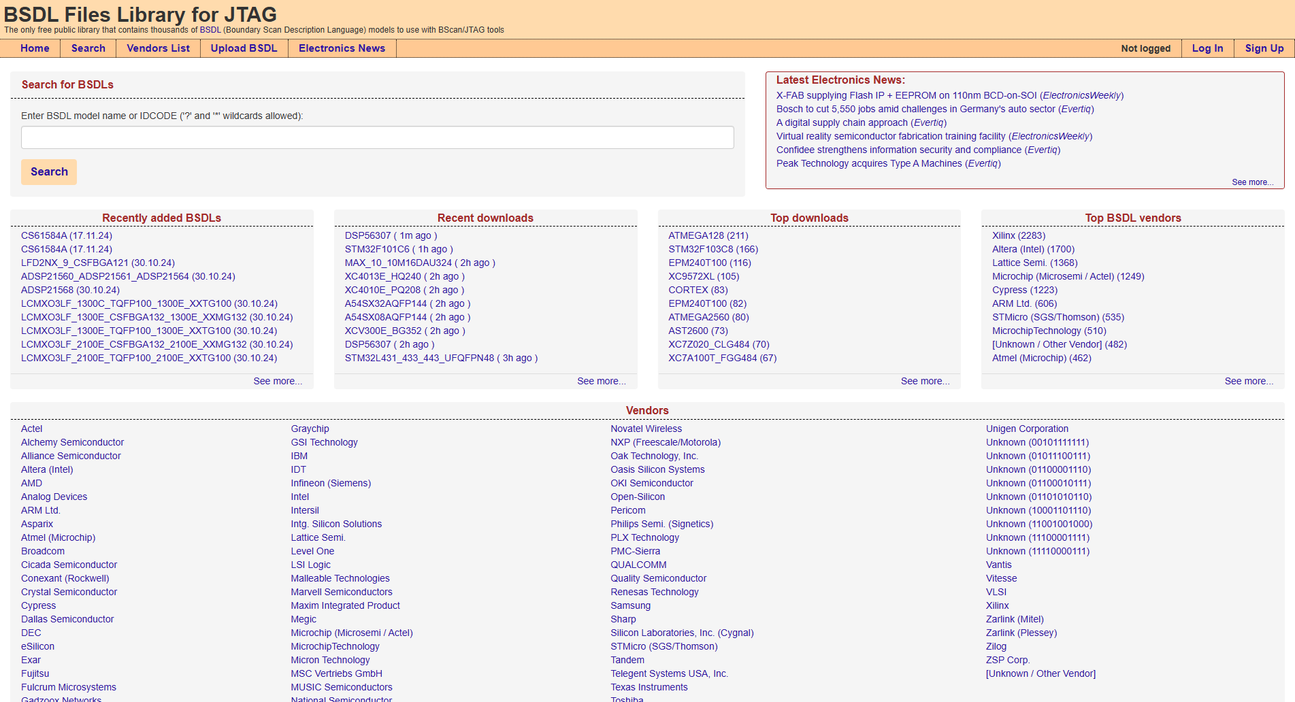Open Confidee strengthens information security article

pyautogui.click(x=918, y=150)
